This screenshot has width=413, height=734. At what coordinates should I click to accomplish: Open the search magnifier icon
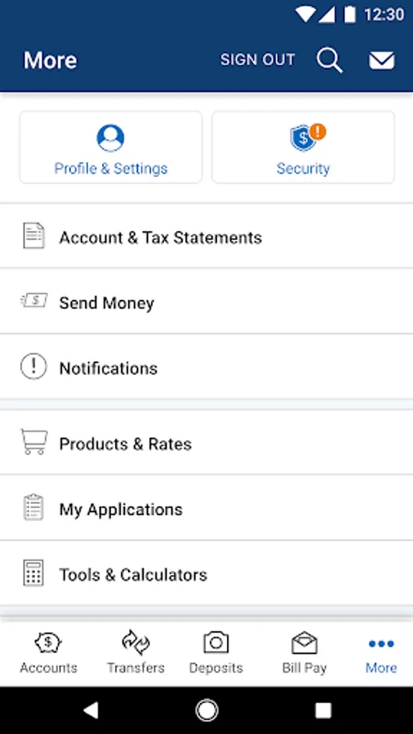330,60
